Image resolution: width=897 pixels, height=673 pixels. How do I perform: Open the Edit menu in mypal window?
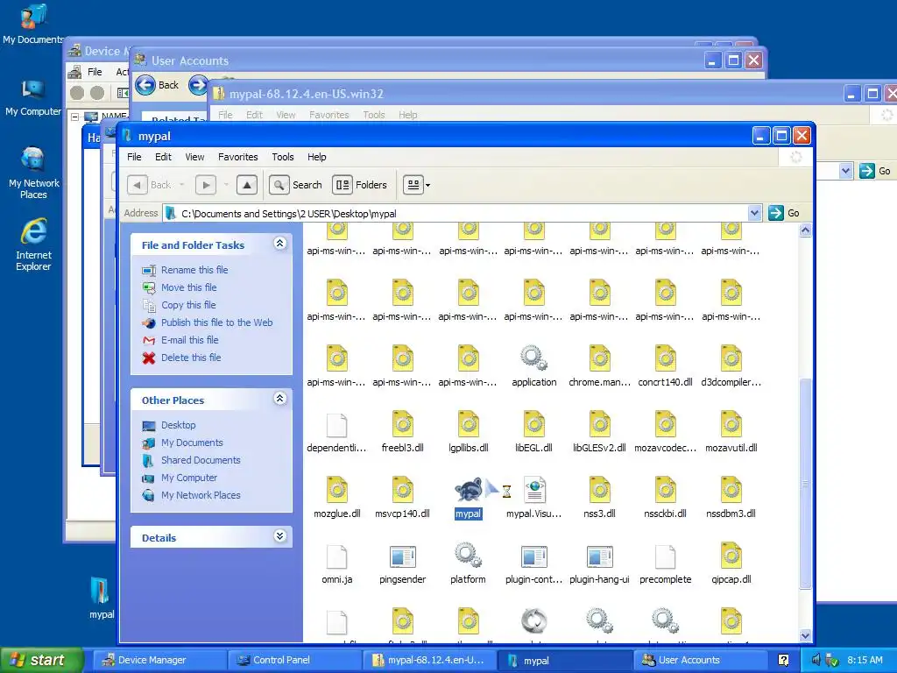(x=163, y=157)
